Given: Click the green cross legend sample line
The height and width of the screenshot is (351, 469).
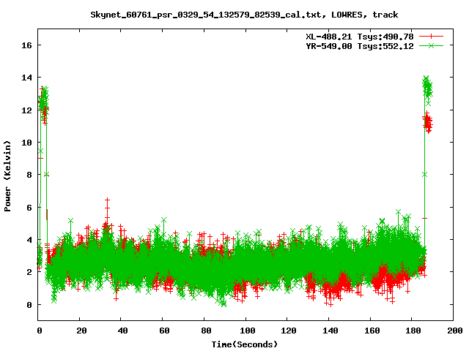Looking at the screenshot, I should [x=431, y=45].
